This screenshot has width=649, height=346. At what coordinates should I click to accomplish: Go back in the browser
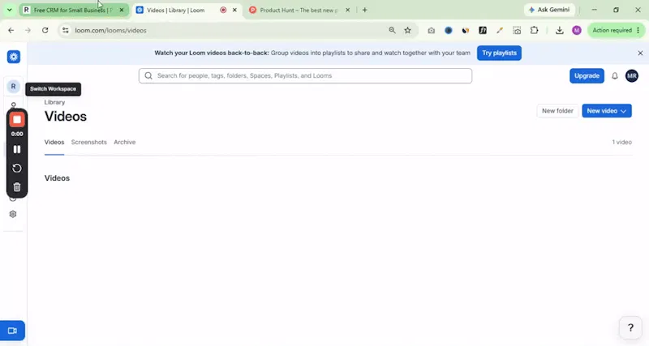click(x=11, y=30)
